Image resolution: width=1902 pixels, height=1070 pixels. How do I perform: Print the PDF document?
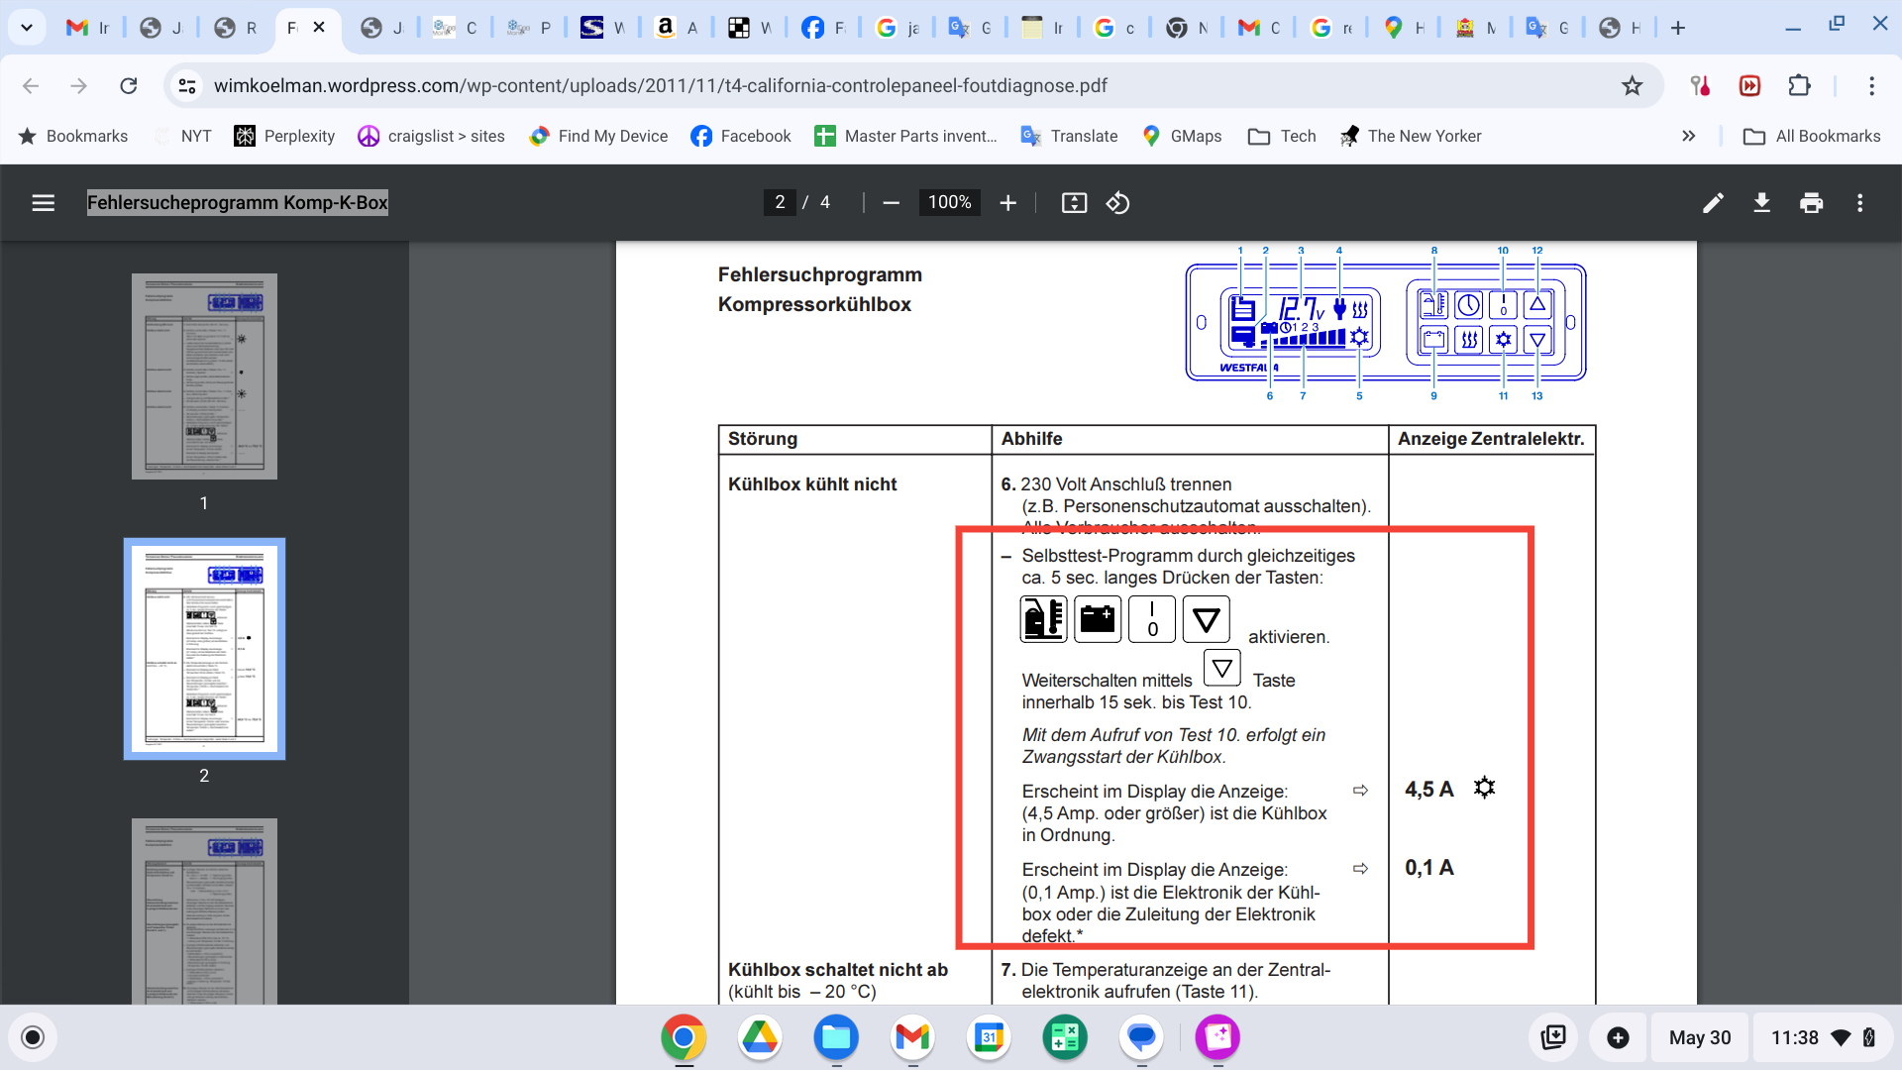click(x=1812, y=202)
